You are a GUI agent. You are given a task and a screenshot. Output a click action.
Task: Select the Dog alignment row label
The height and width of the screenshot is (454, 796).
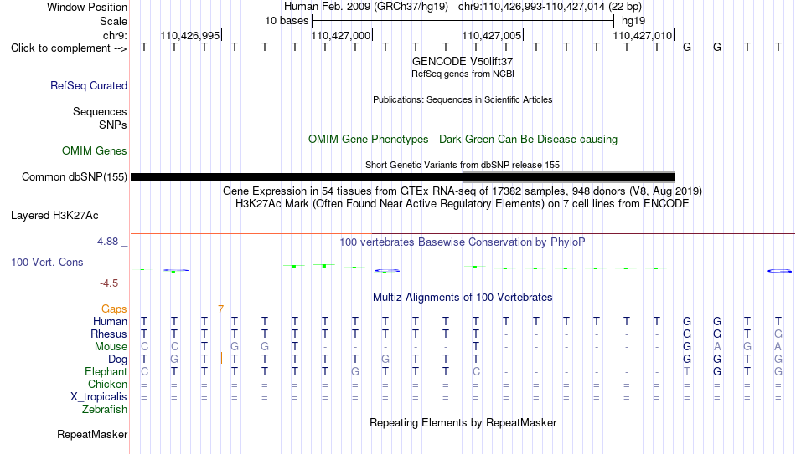118,360
